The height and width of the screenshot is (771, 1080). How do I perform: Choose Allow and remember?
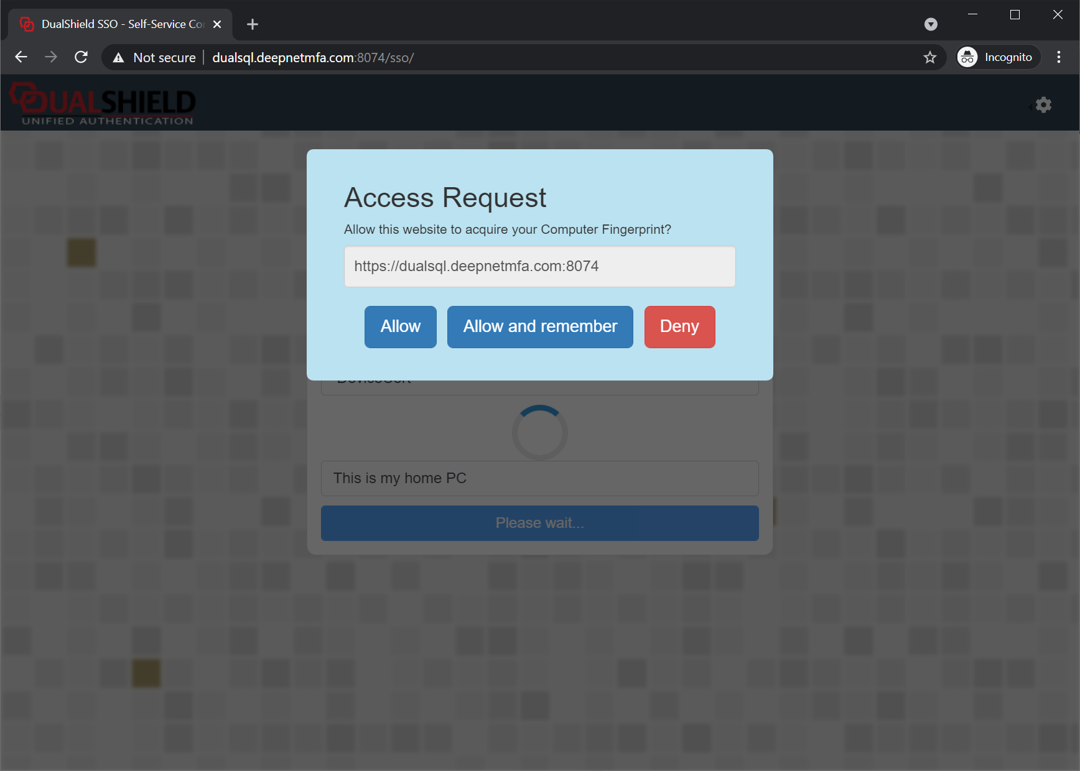[539, 326]
